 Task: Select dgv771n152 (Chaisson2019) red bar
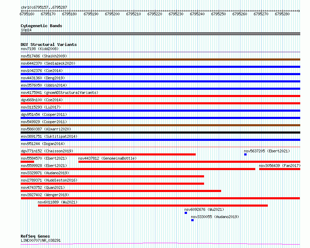pyautogui.click(x=108, y=154)
